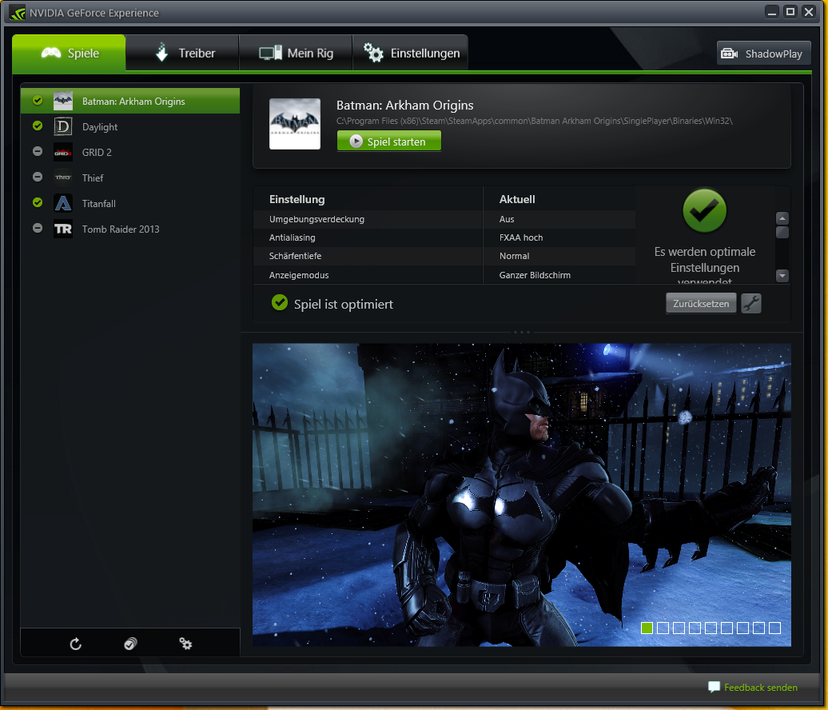Click the panel splitter handle dots

coord(522,332)
